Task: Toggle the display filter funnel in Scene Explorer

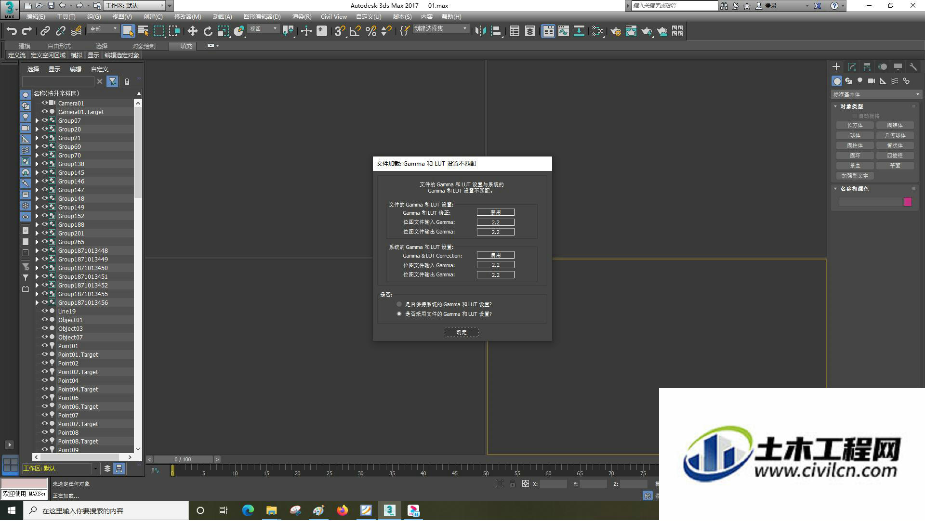Action: pos(112,81)
